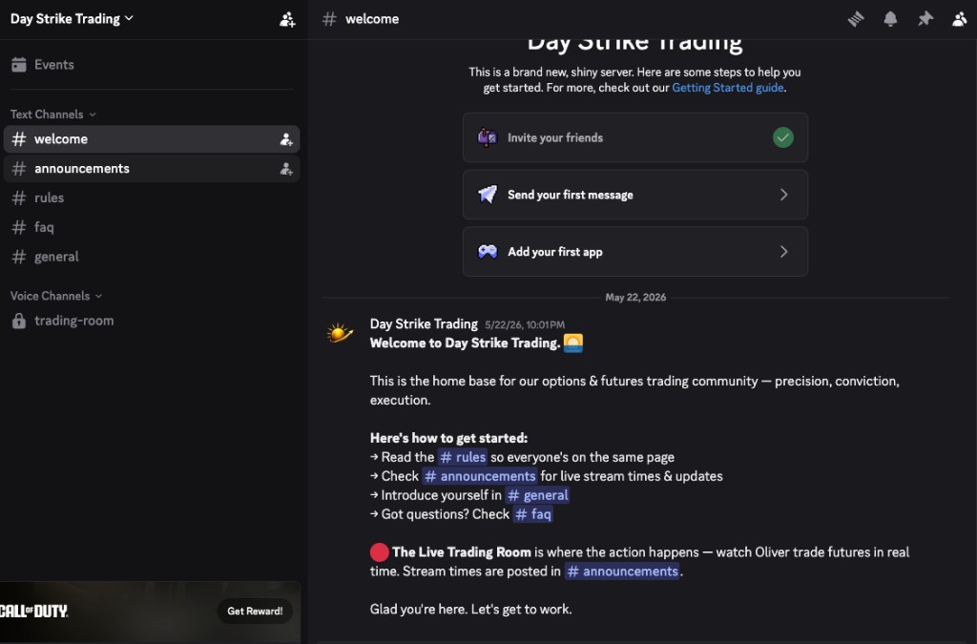Open the faq channel in sidebar
Screen dimensions: 977x644
(x=152, y=227)
